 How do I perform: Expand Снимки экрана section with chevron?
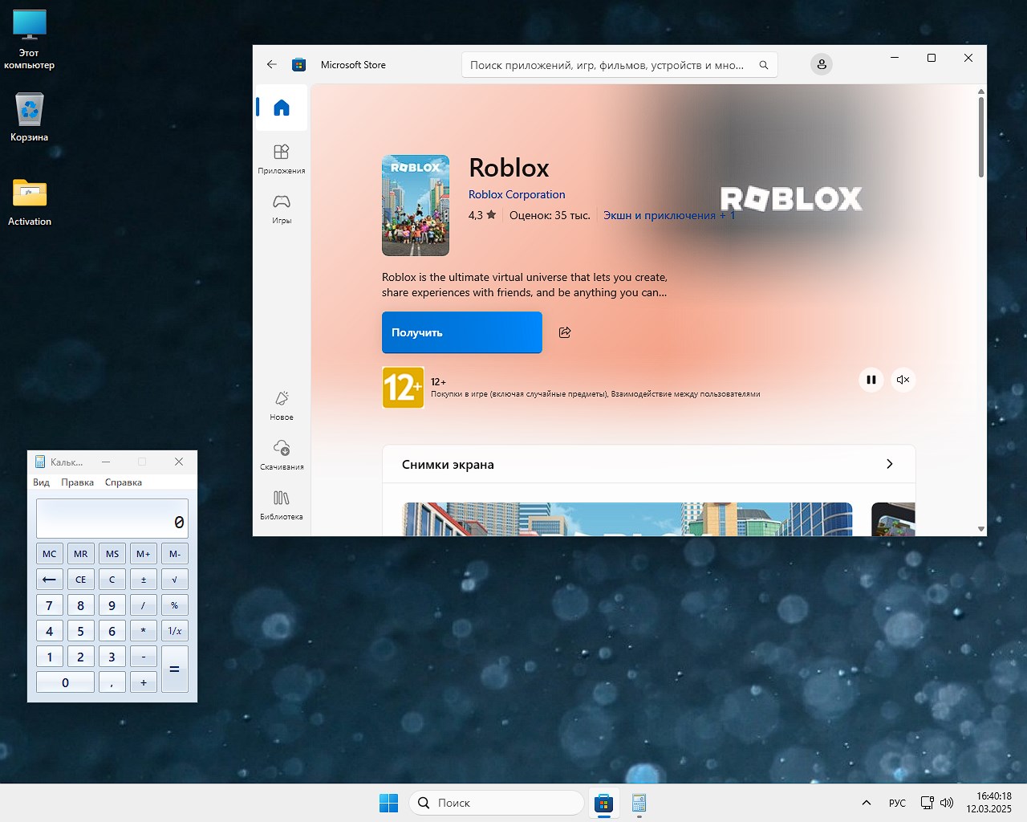pos(889,464)
